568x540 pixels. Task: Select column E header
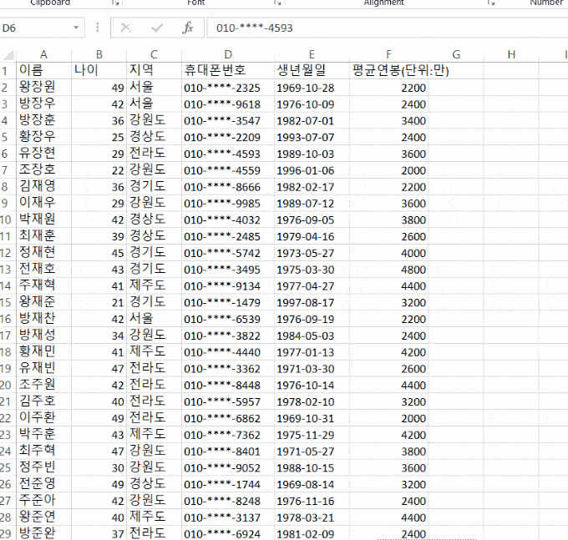coord(312,54)
